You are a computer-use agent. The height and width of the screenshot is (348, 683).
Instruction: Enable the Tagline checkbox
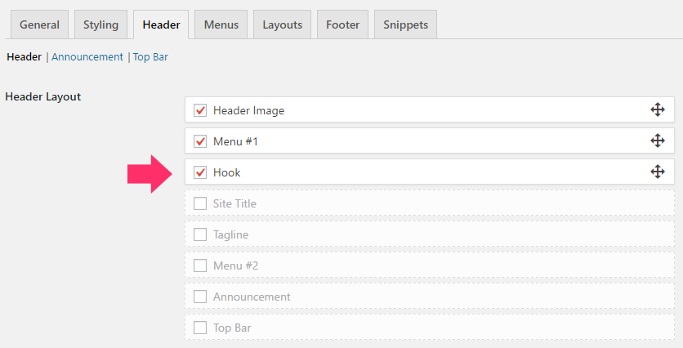click(x=200, y=234)
